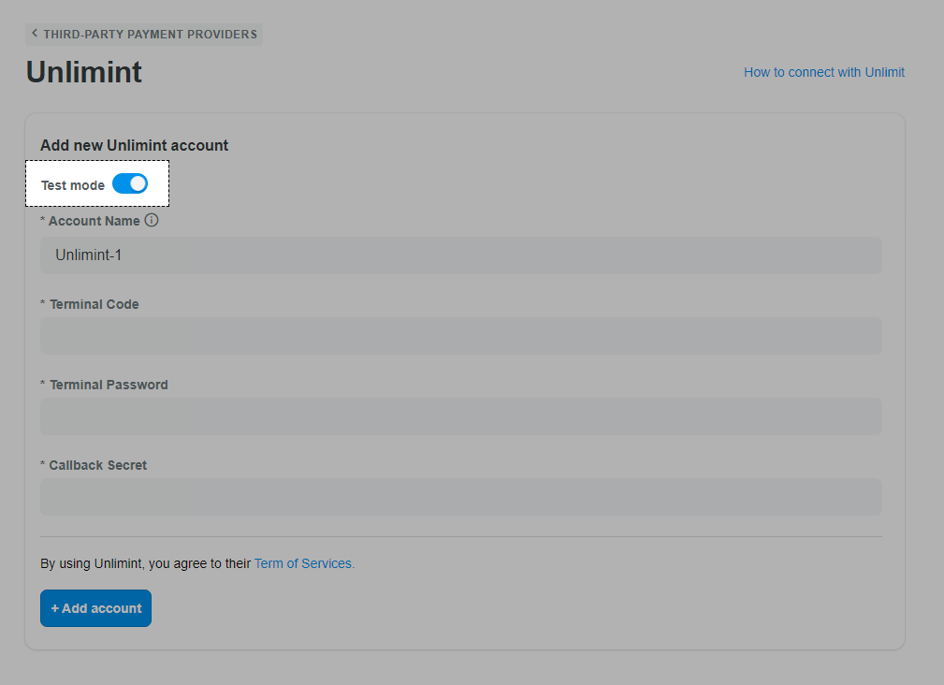944x685 pixels.
Task: Open the Term of Services link
Action: coord(304,563)
